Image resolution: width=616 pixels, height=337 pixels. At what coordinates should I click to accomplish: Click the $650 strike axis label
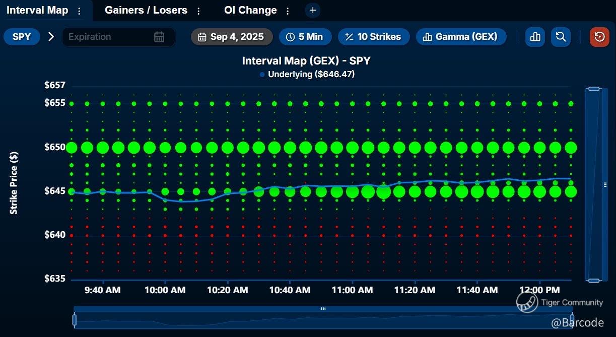55,147
